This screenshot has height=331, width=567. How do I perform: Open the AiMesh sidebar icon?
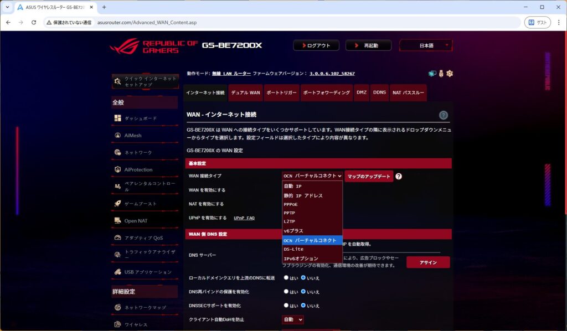pos(118,136)
